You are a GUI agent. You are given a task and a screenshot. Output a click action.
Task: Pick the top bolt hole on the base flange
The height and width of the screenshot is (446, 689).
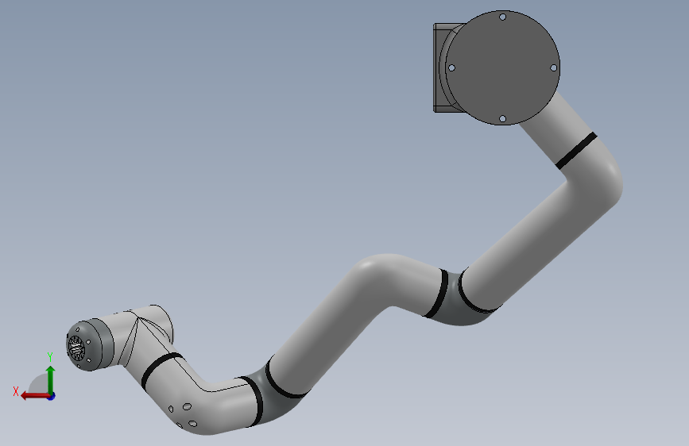point(503,17)
